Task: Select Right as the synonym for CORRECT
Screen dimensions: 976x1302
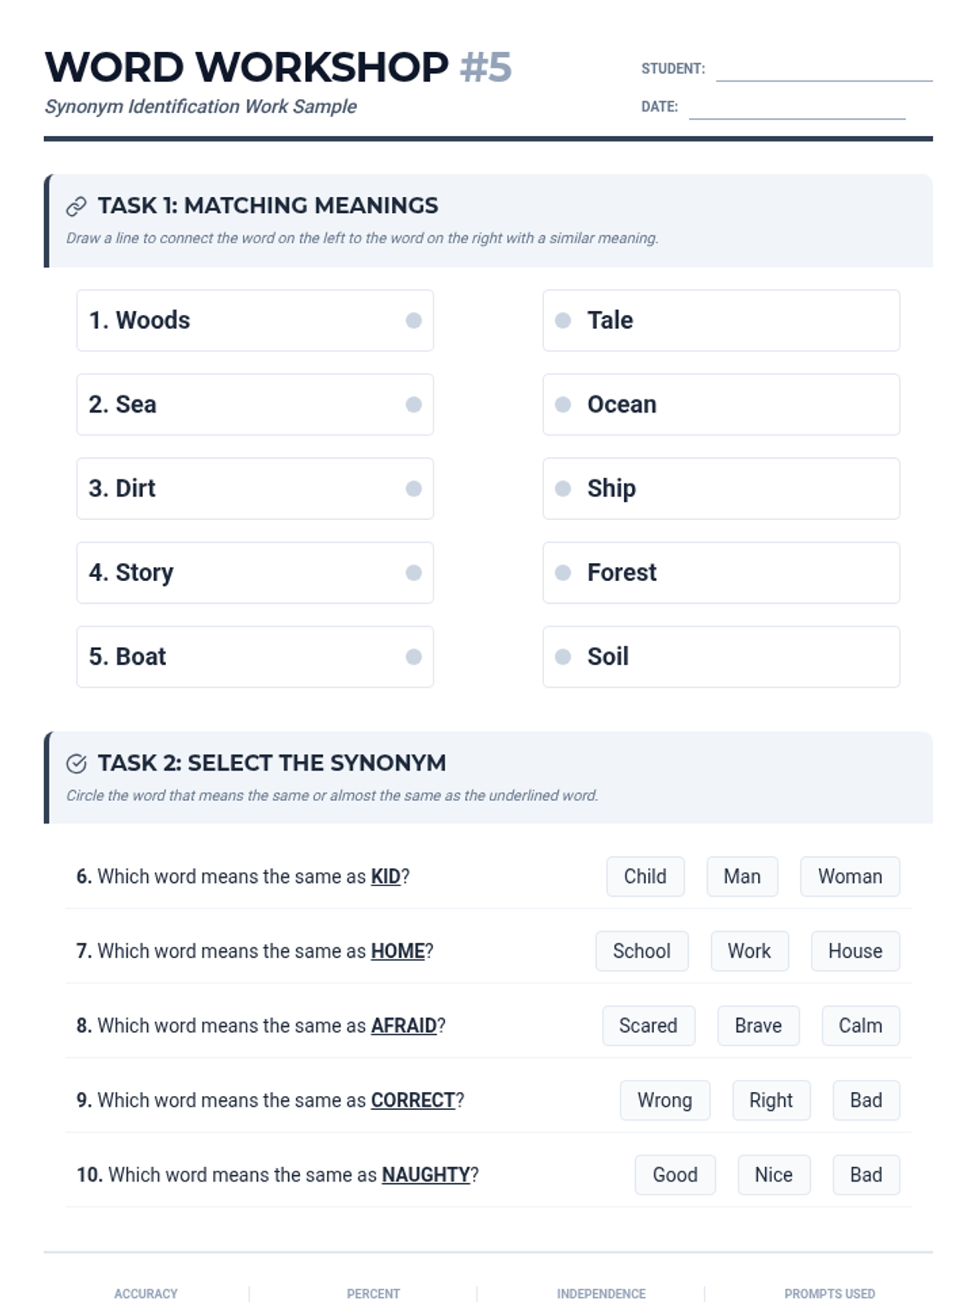Action: coord(771,1100)
